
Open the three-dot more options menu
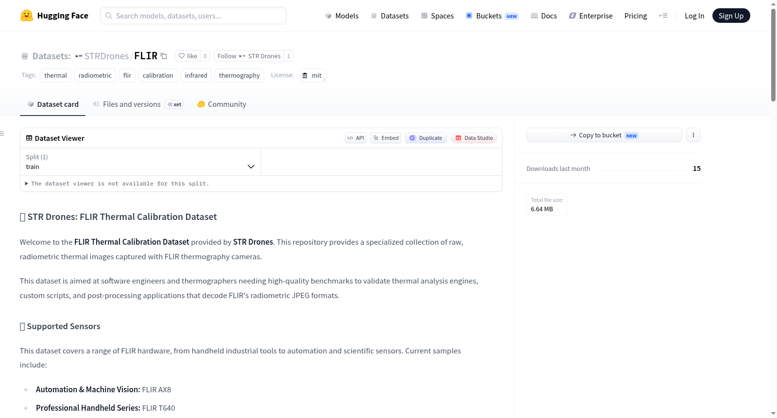(693, 135)
